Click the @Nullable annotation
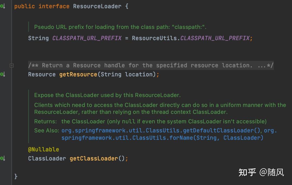Screen dimensions: 292x185 coord(43,149)
